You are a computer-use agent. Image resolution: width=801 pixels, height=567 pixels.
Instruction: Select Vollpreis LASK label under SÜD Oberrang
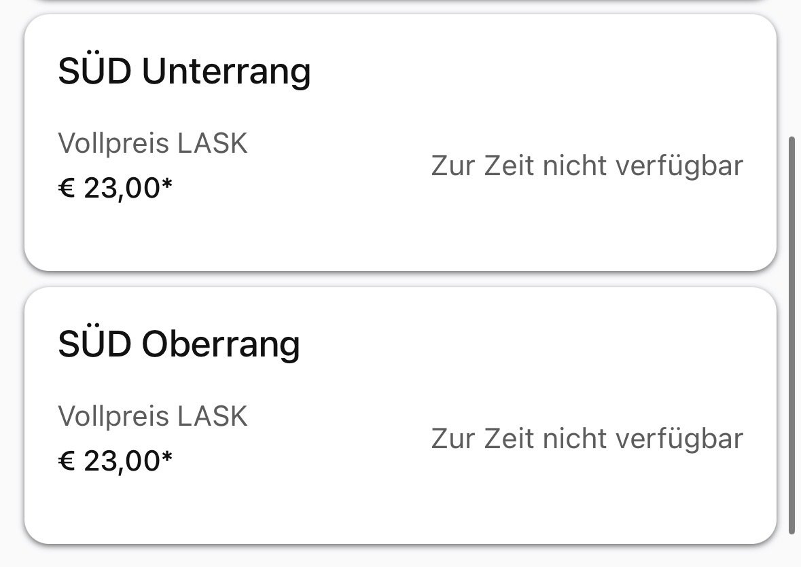pos(153,416)
